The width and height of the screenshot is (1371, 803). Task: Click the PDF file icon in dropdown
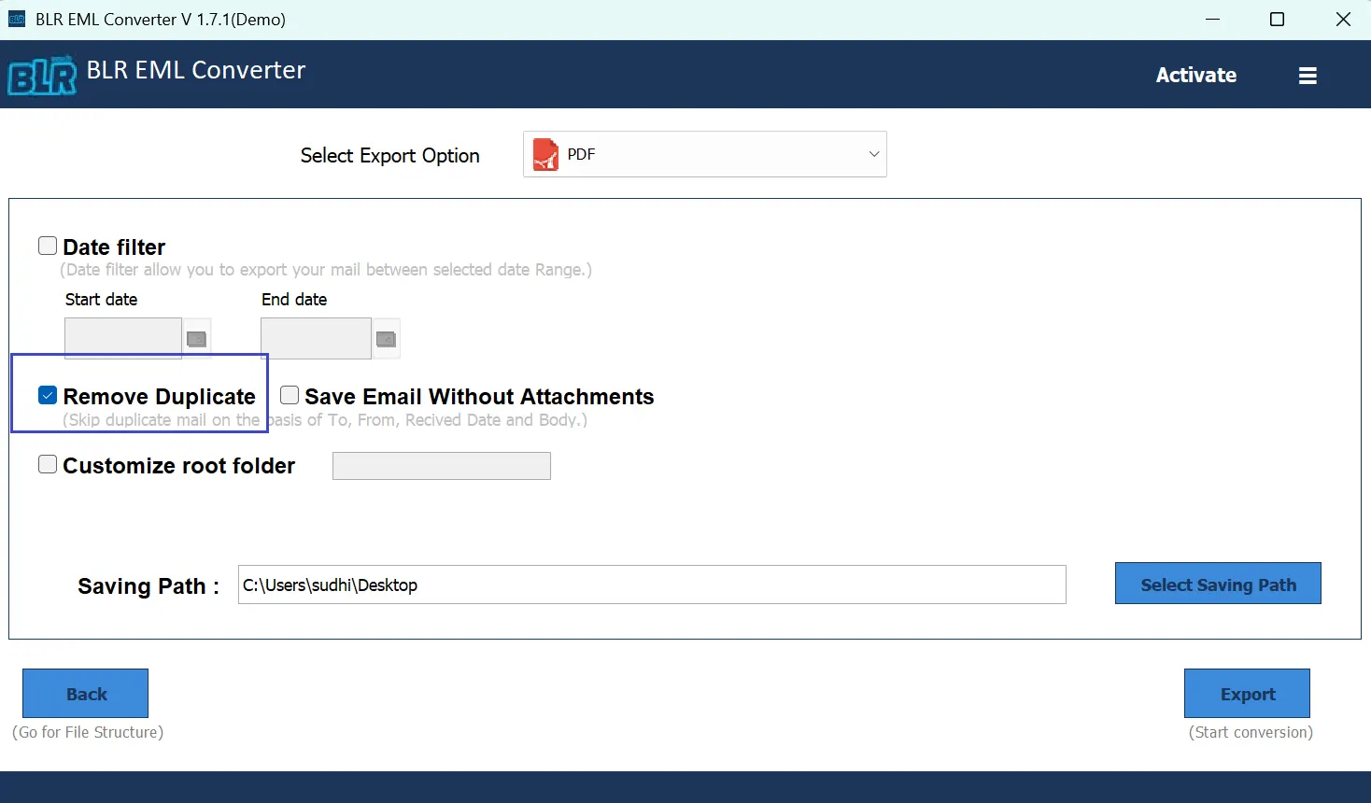pos(545,155)
